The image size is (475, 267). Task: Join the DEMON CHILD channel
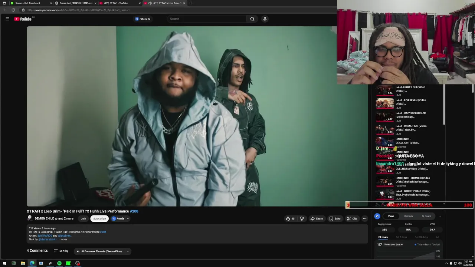point(83,219)
